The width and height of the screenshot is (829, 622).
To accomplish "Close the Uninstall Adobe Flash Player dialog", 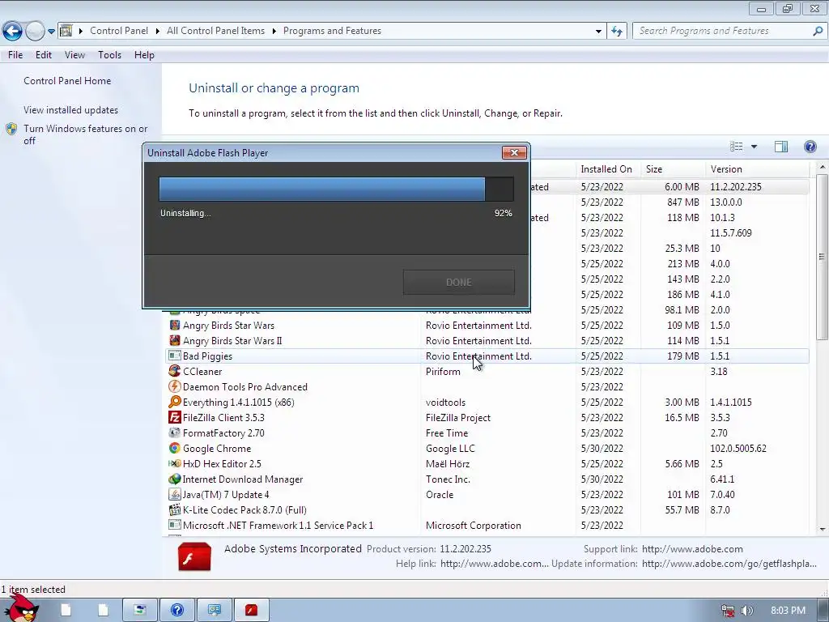I will tap(514, 153).
